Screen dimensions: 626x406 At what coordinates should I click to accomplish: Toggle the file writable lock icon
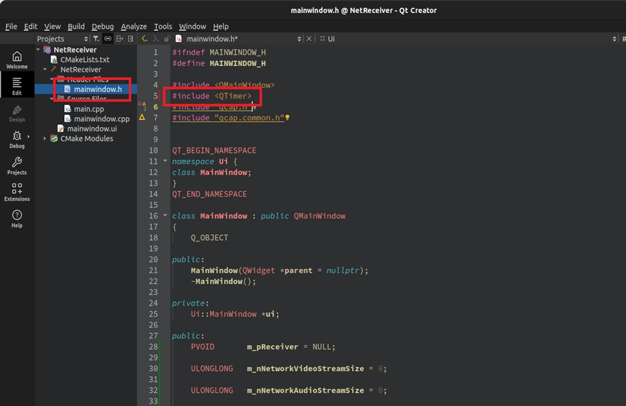(167, 39)
